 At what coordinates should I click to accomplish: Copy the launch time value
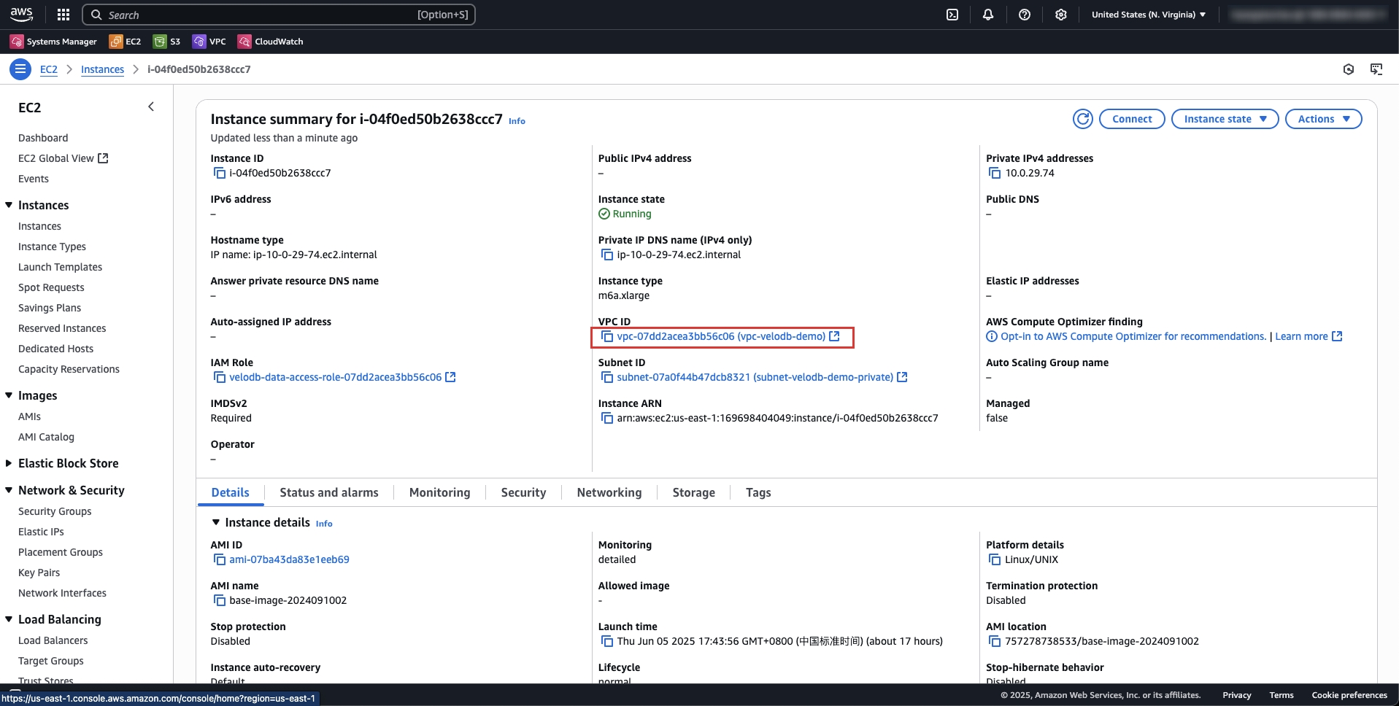click(606, 641)
